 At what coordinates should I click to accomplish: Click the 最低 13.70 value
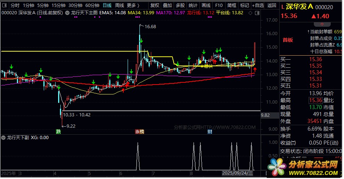pos(315,107)
